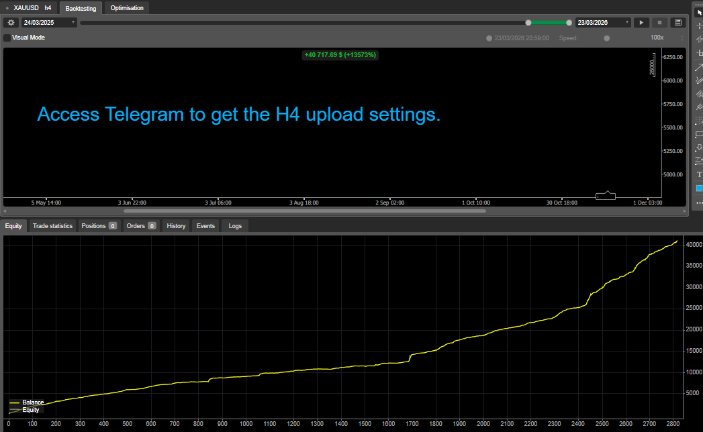Open the History tab
Image resolution: width=703 pixels, height=432 pixels.
[x=176, y=226]
